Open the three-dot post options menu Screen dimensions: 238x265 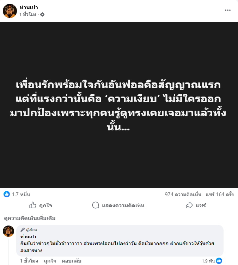click(227, 10)
